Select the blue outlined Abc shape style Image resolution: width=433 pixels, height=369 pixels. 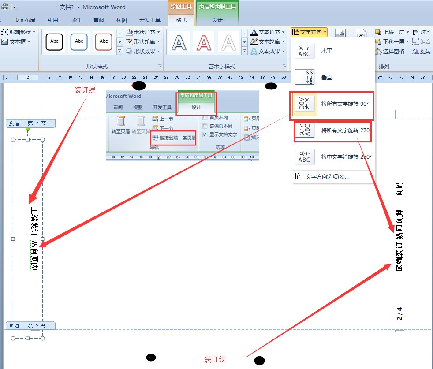tap(79, 42)
